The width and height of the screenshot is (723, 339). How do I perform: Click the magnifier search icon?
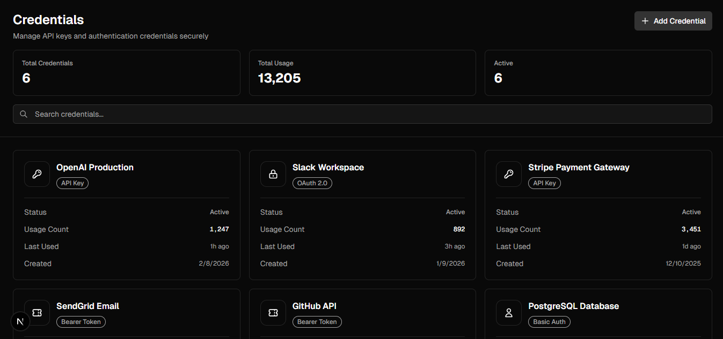pos(24,114)
